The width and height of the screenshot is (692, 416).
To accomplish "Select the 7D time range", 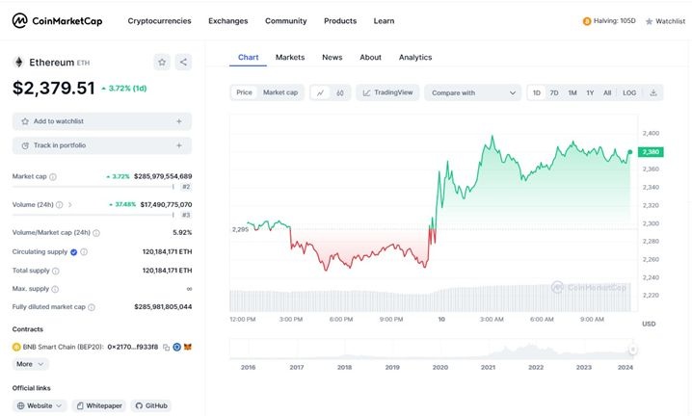I will click(554, 92).
